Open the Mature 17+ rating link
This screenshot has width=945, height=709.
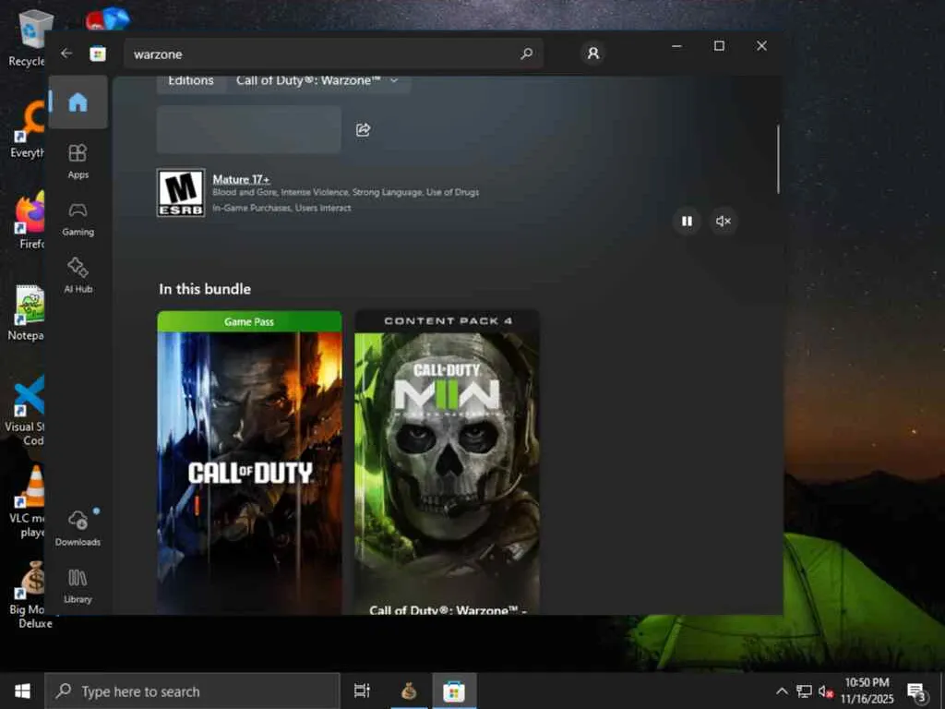click(241, 179)
